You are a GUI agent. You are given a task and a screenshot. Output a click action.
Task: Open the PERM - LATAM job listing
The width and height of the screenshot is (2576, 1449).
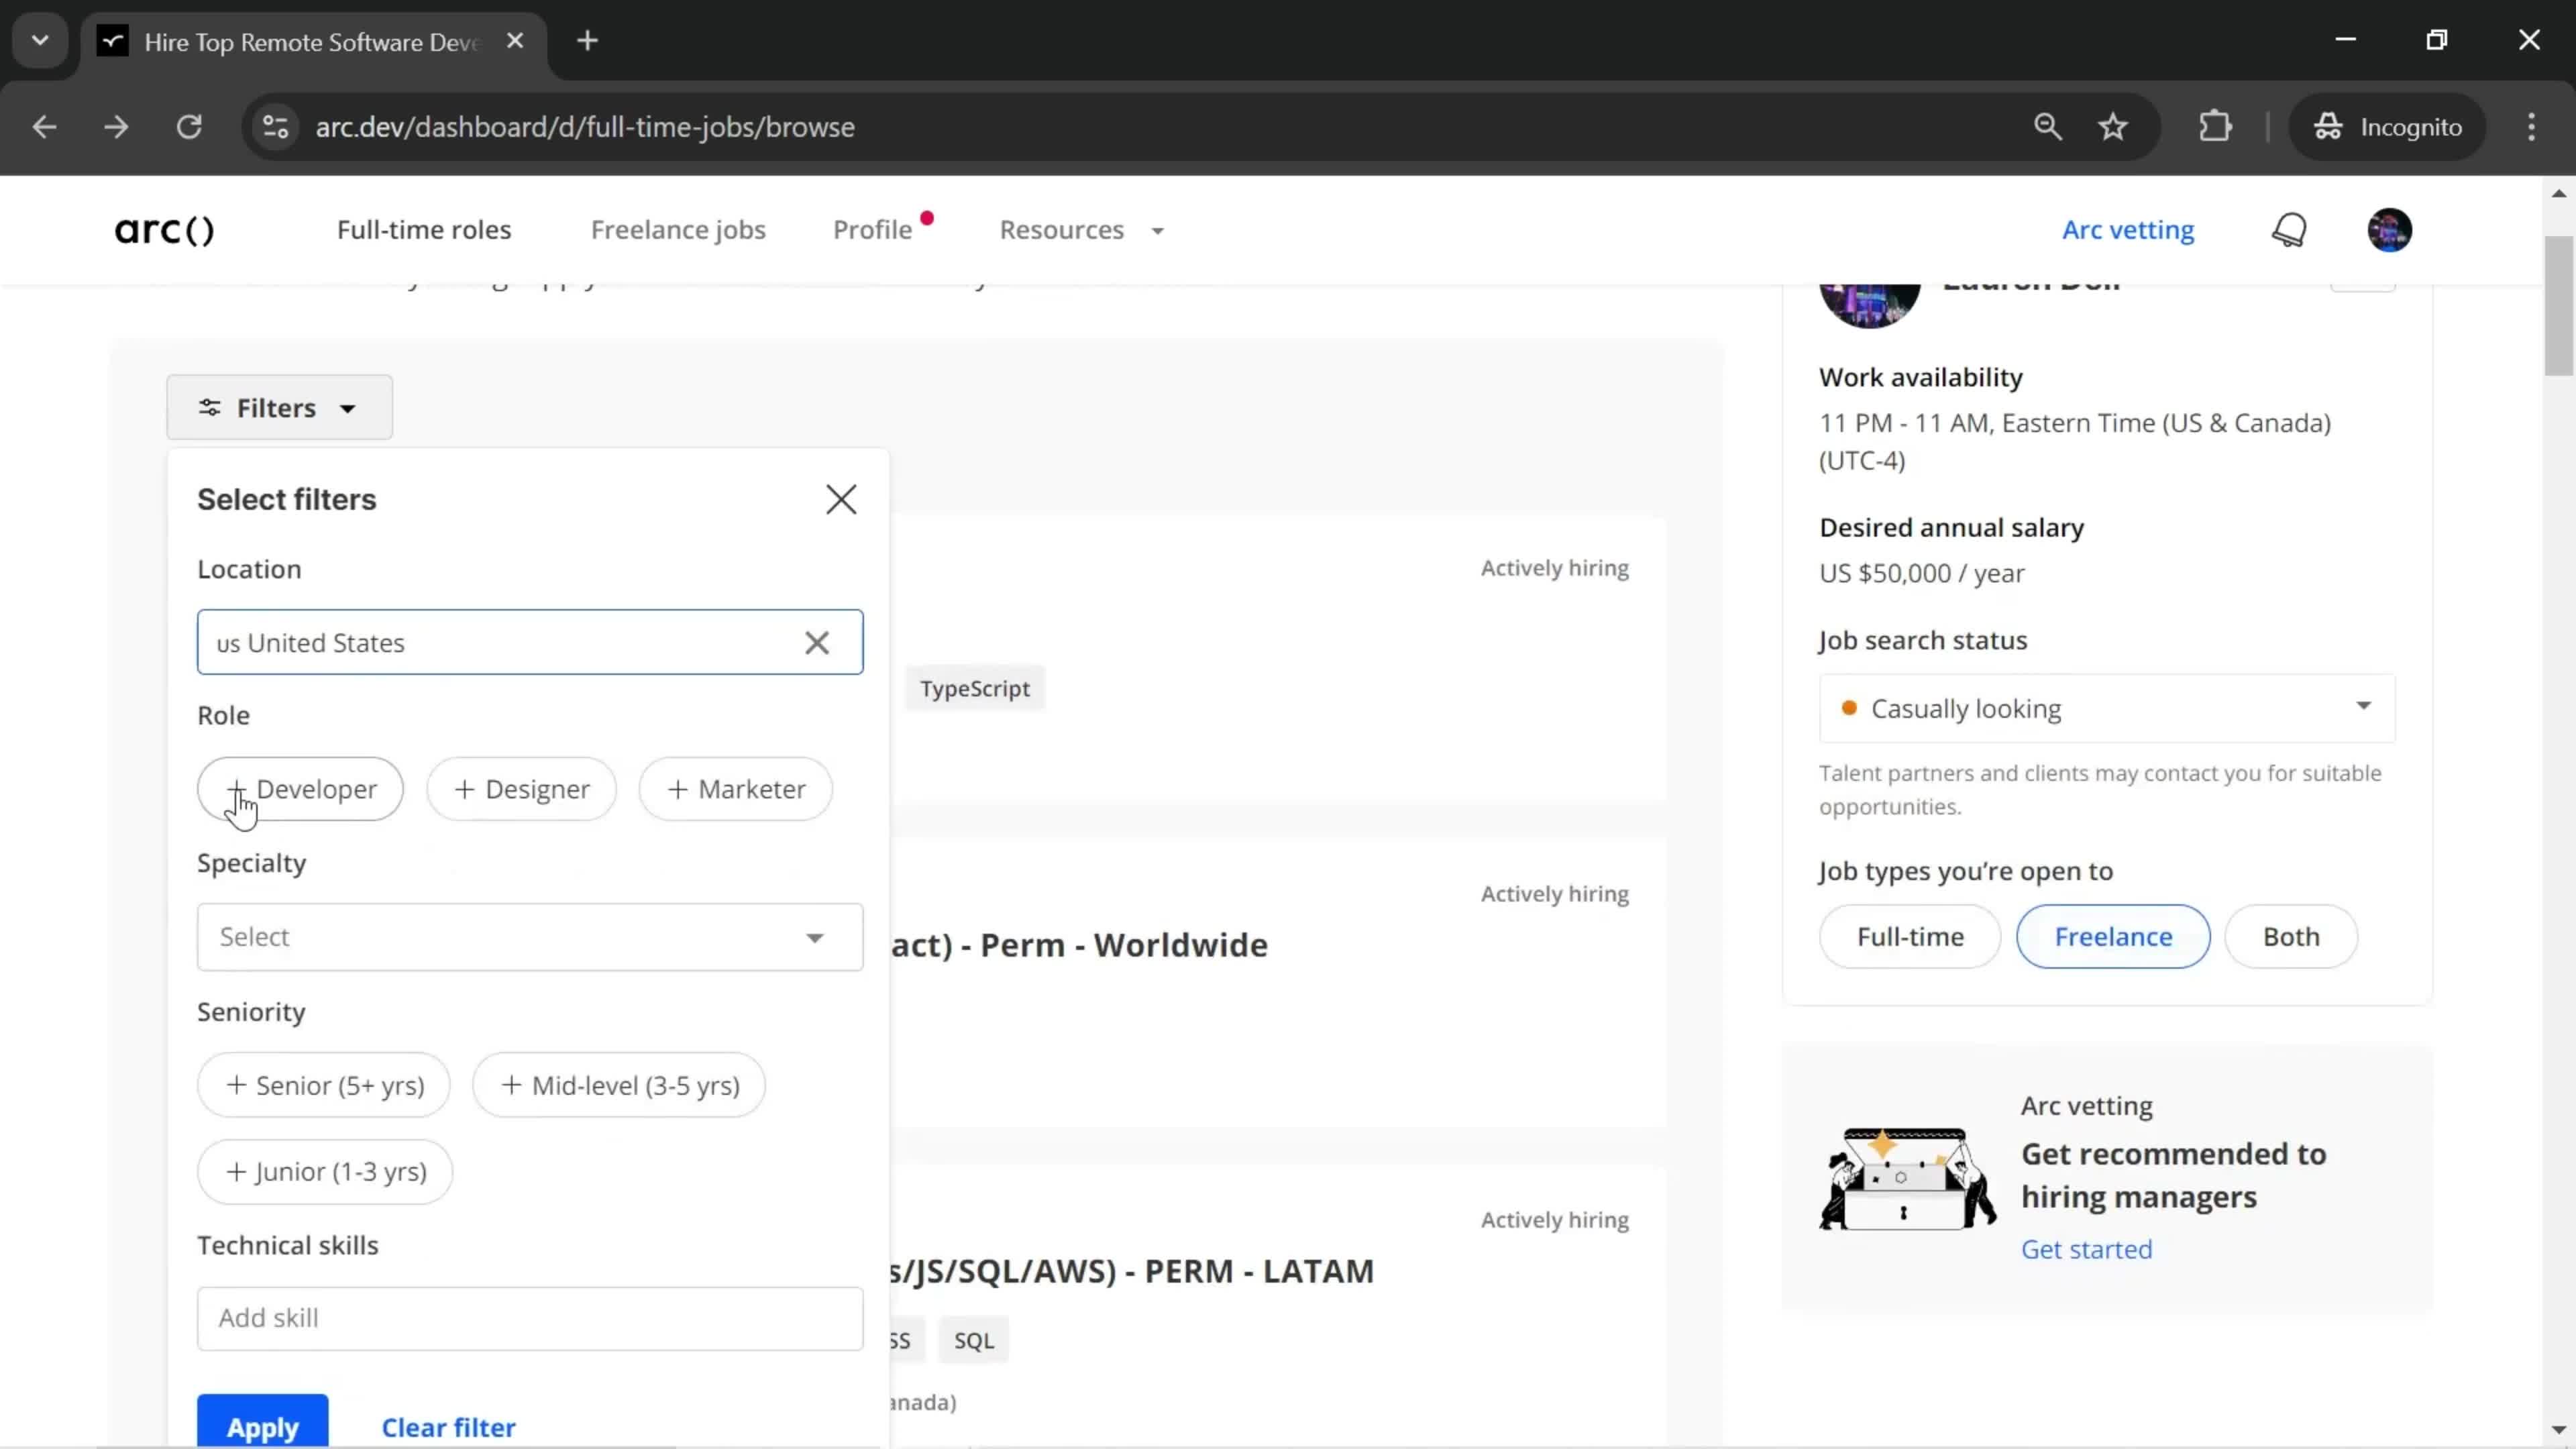(x=1131, y=1271)
